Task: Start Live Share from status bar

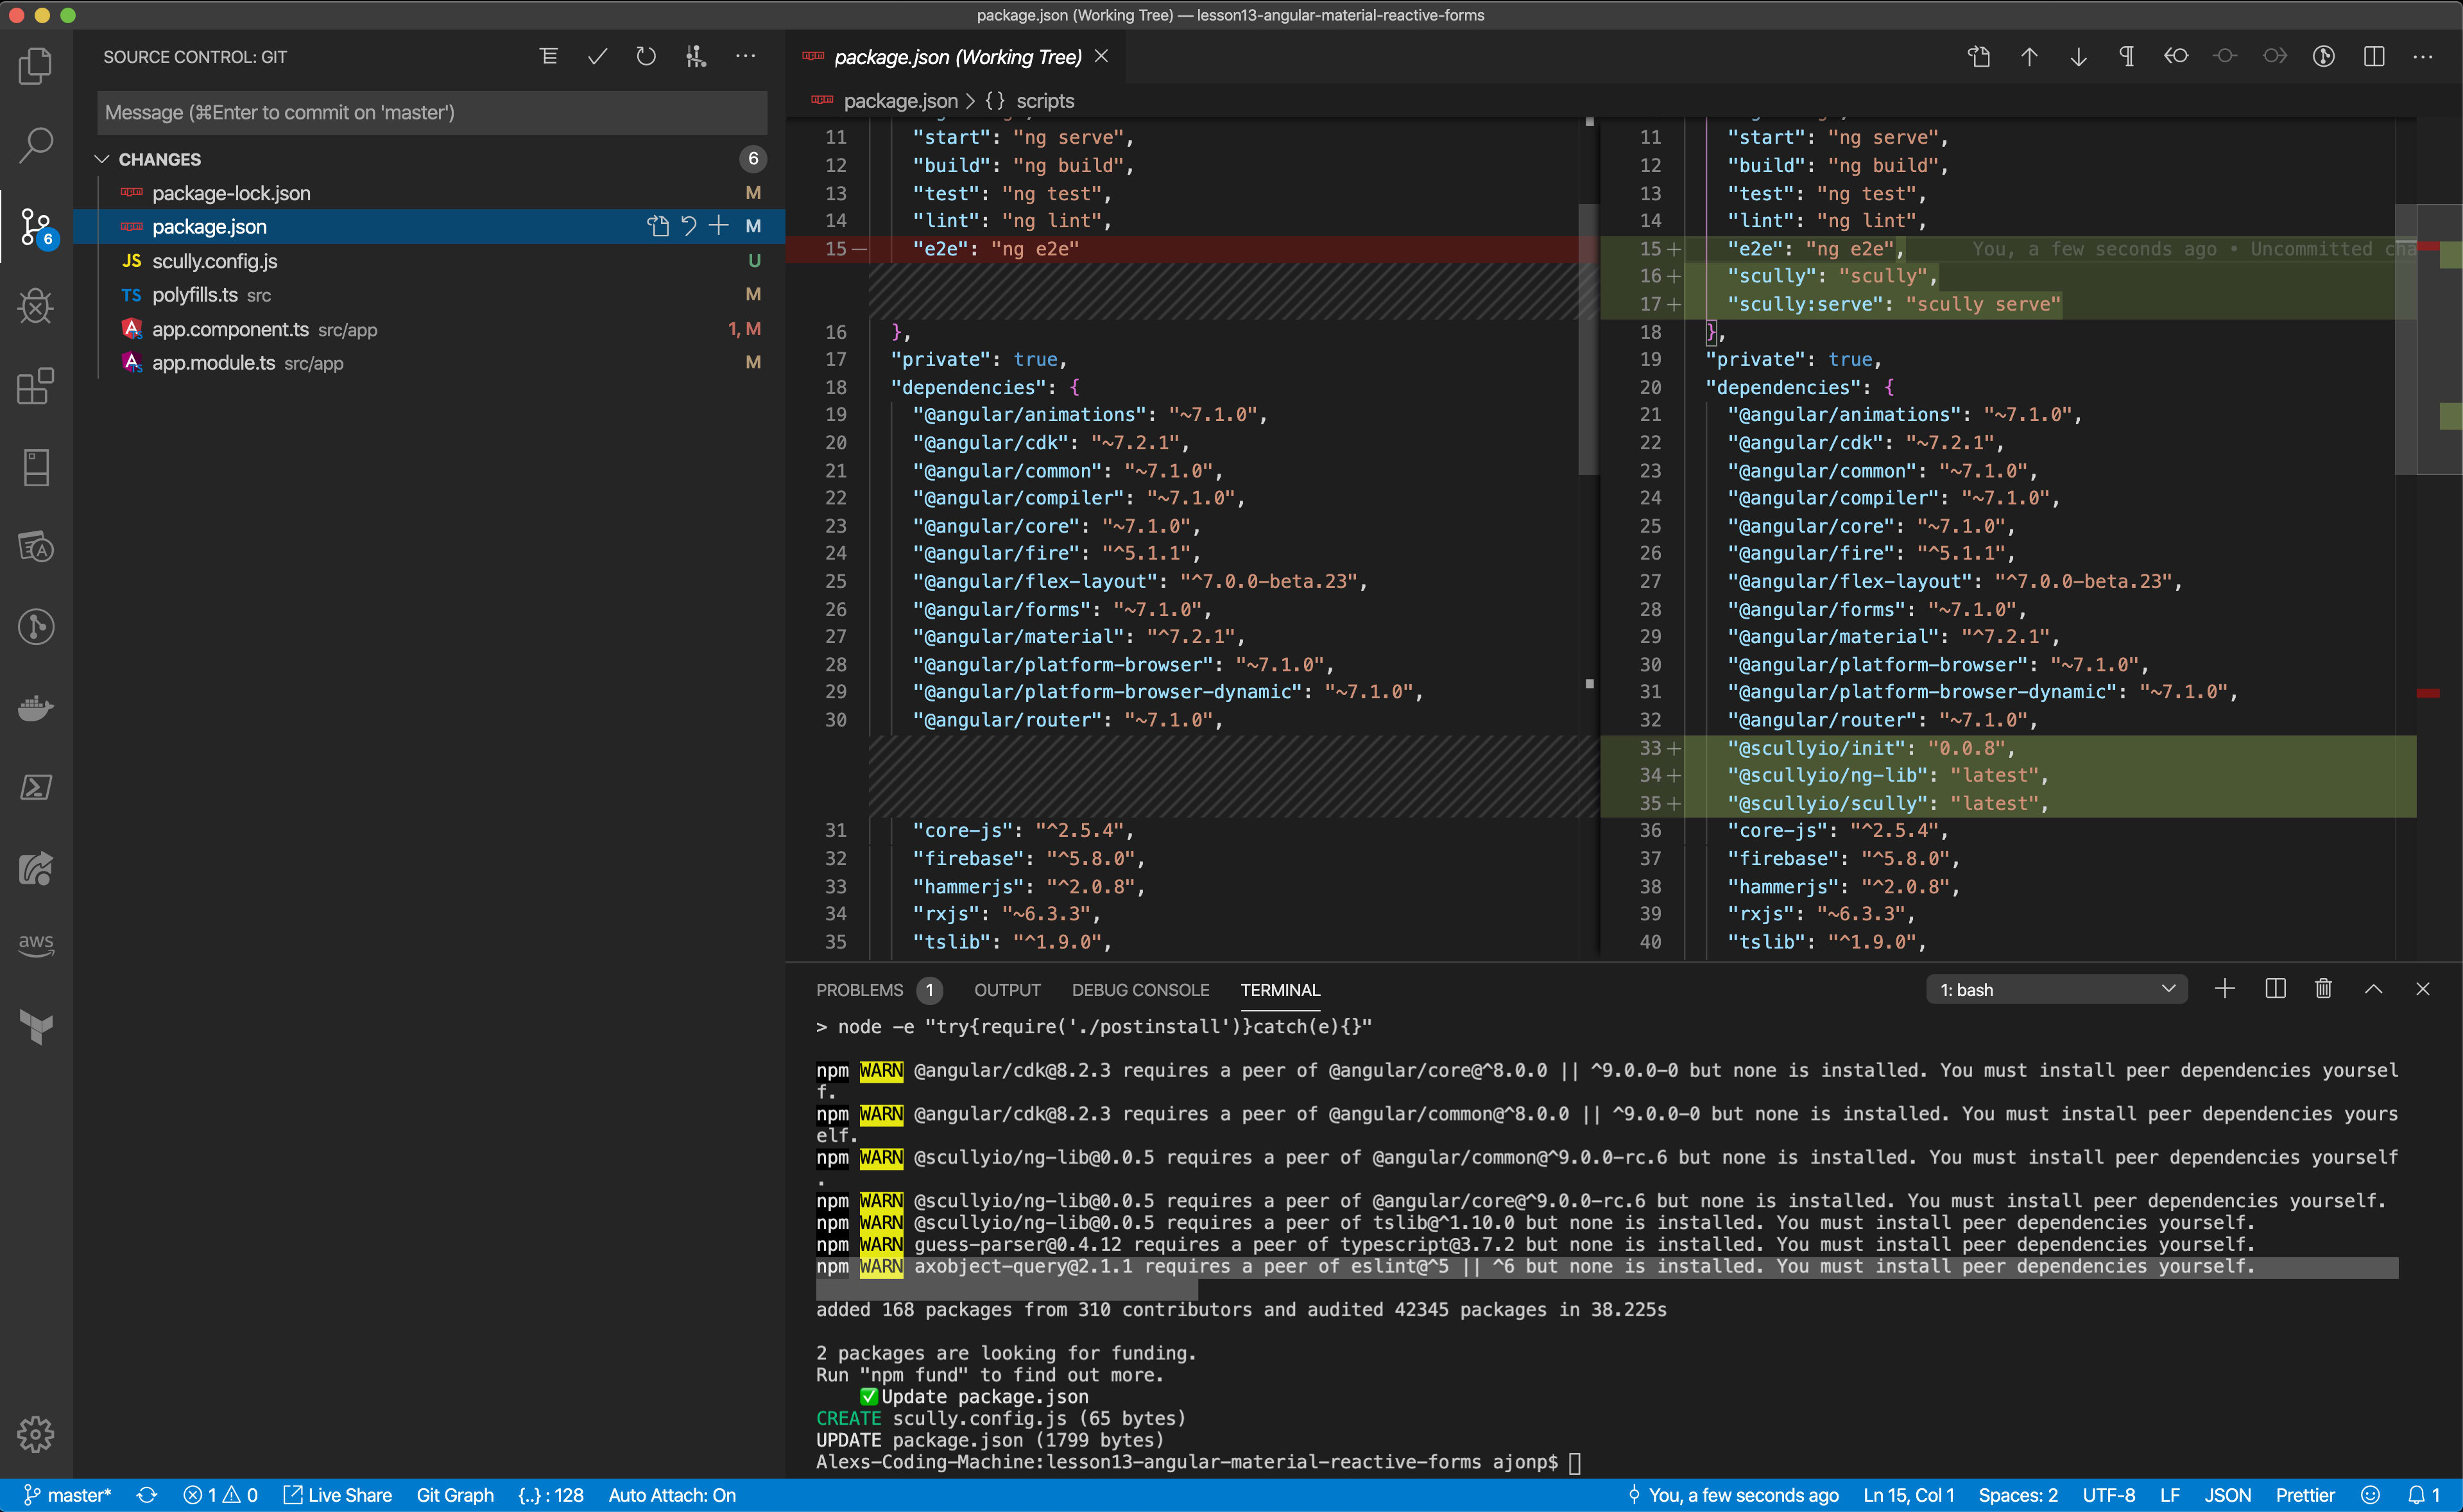Action: click(x=338, y=1495)
